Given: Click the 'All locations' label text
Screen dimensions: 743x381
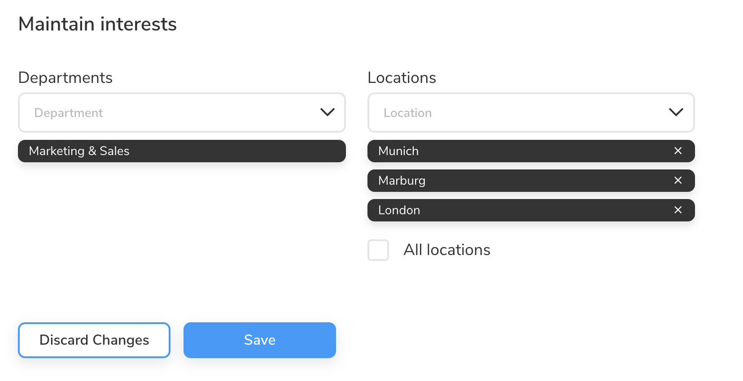Looking at the screenshot, I should point(447,250).
